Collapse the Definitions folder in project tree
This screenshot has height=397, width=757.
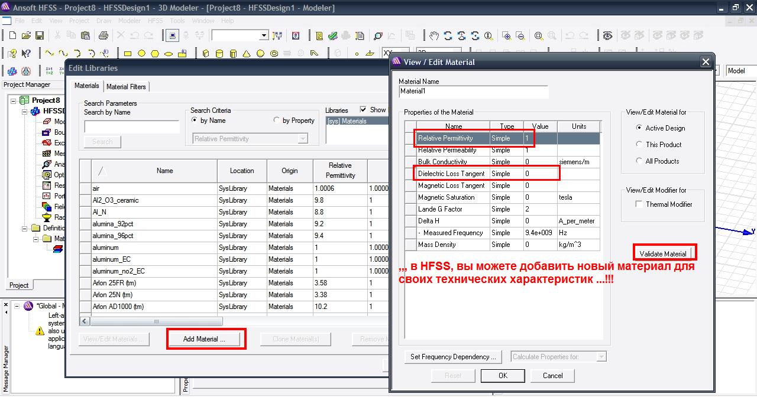tap(25, 228)
